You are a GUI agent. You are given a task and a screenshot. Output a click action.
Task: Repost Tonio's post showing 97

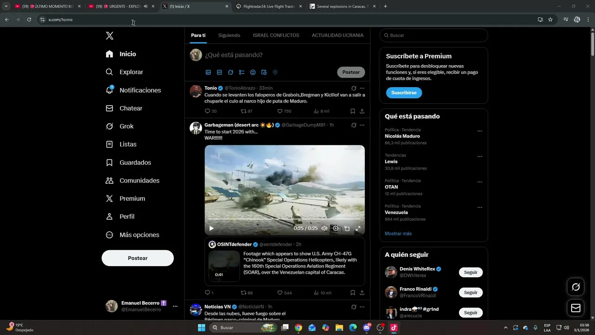pyautogui.click(x=246, y=111)
